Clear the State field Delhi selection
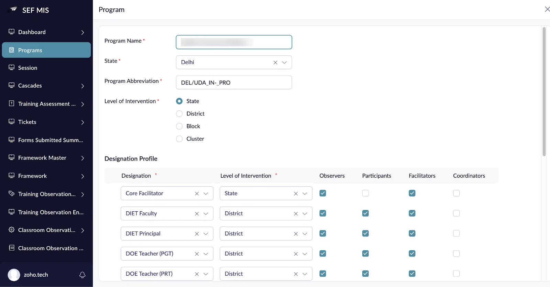 (275, 63)
